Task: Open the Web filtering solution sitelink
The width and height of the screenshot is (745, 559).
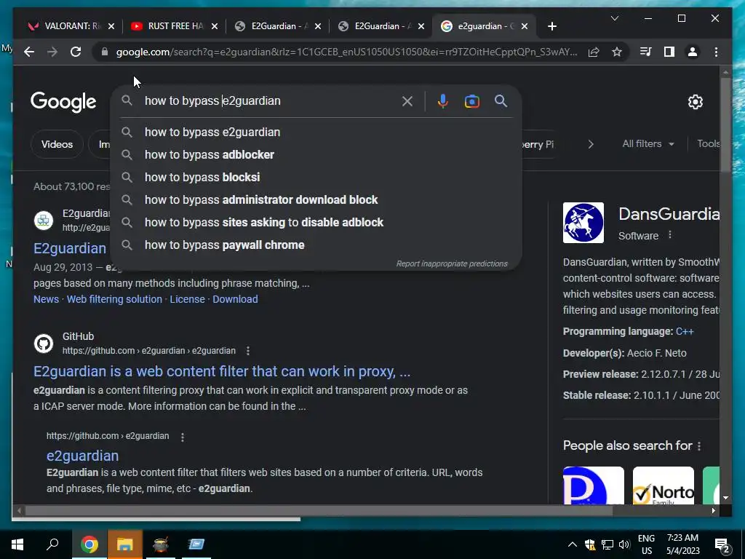Action: point(114,299)
